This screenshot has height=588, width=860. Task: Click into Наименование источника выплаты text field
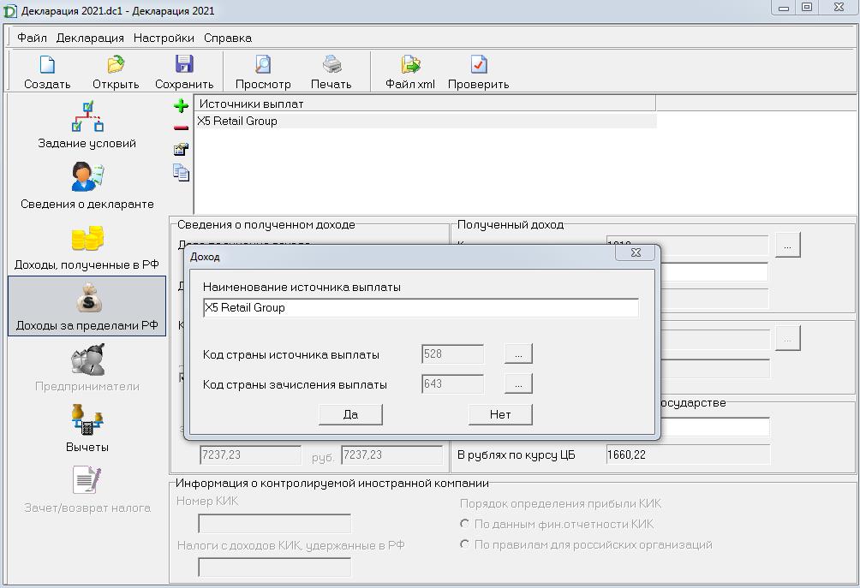tap(420, 308)
